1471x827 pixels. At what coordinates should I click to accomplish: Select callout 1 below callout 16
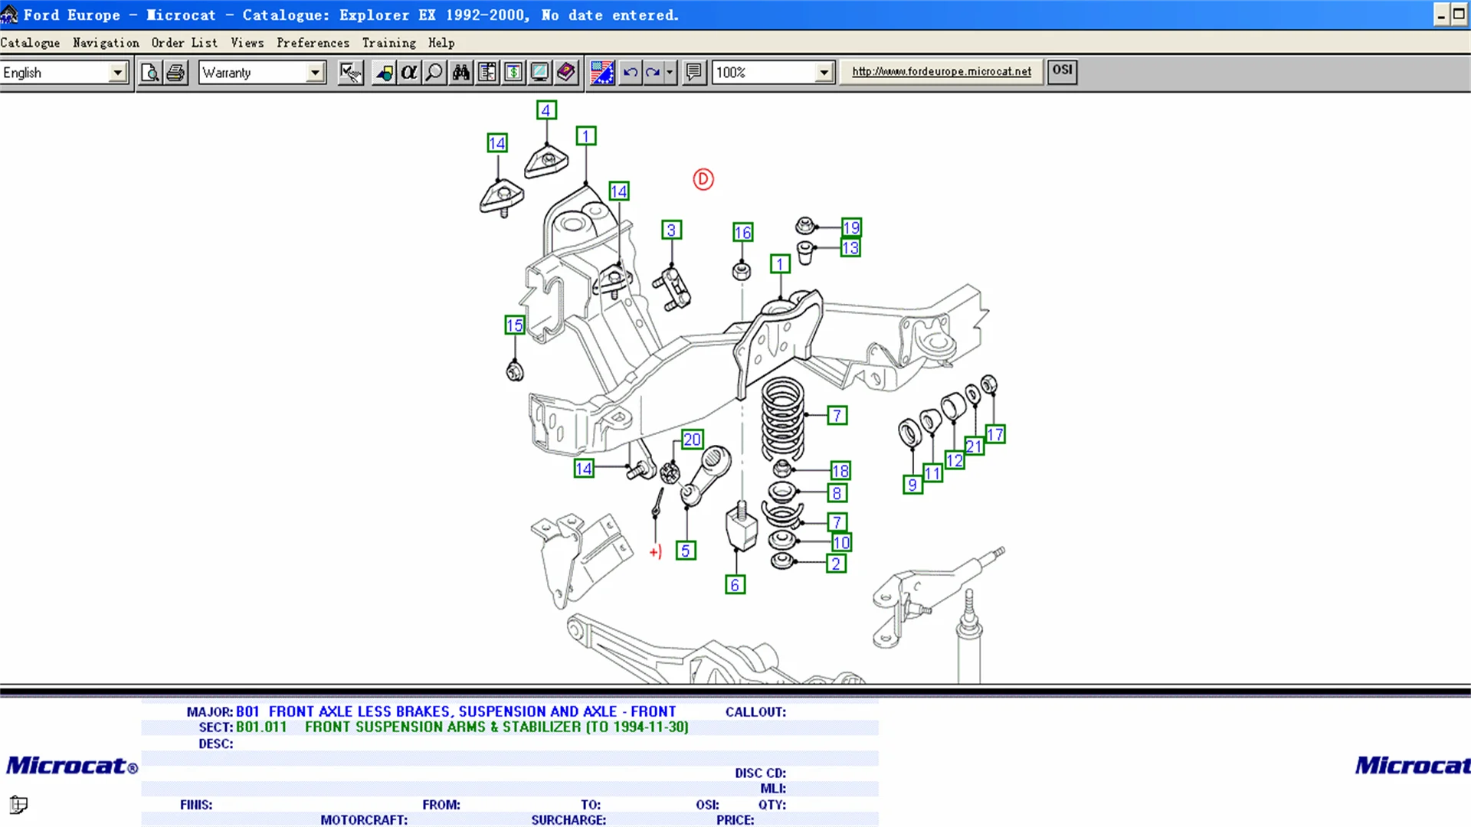780,264
